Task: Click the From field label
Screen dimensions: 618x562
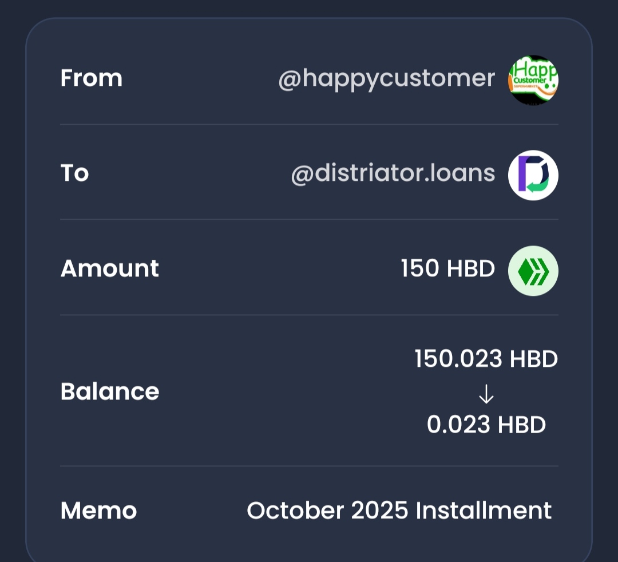Action: pyautogui.click(x=91, y=78)
